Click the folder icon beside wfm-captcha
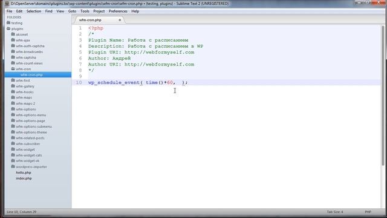The image size is (387, 218). (13, 58)
